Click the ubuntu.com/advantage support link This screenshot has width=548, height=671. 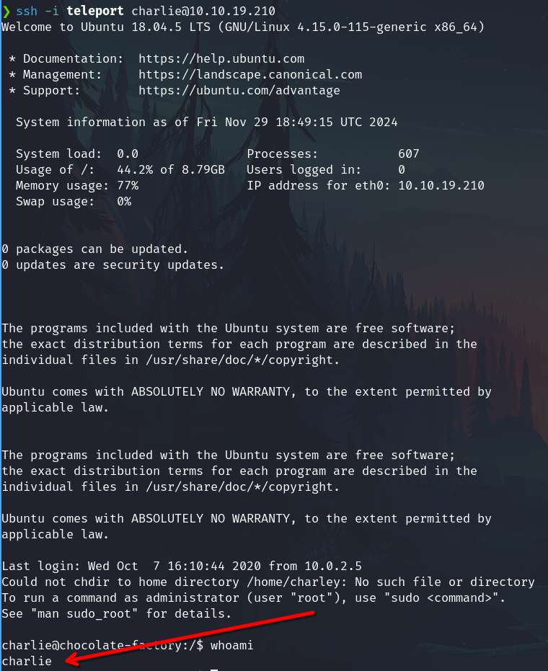point(239,90)
